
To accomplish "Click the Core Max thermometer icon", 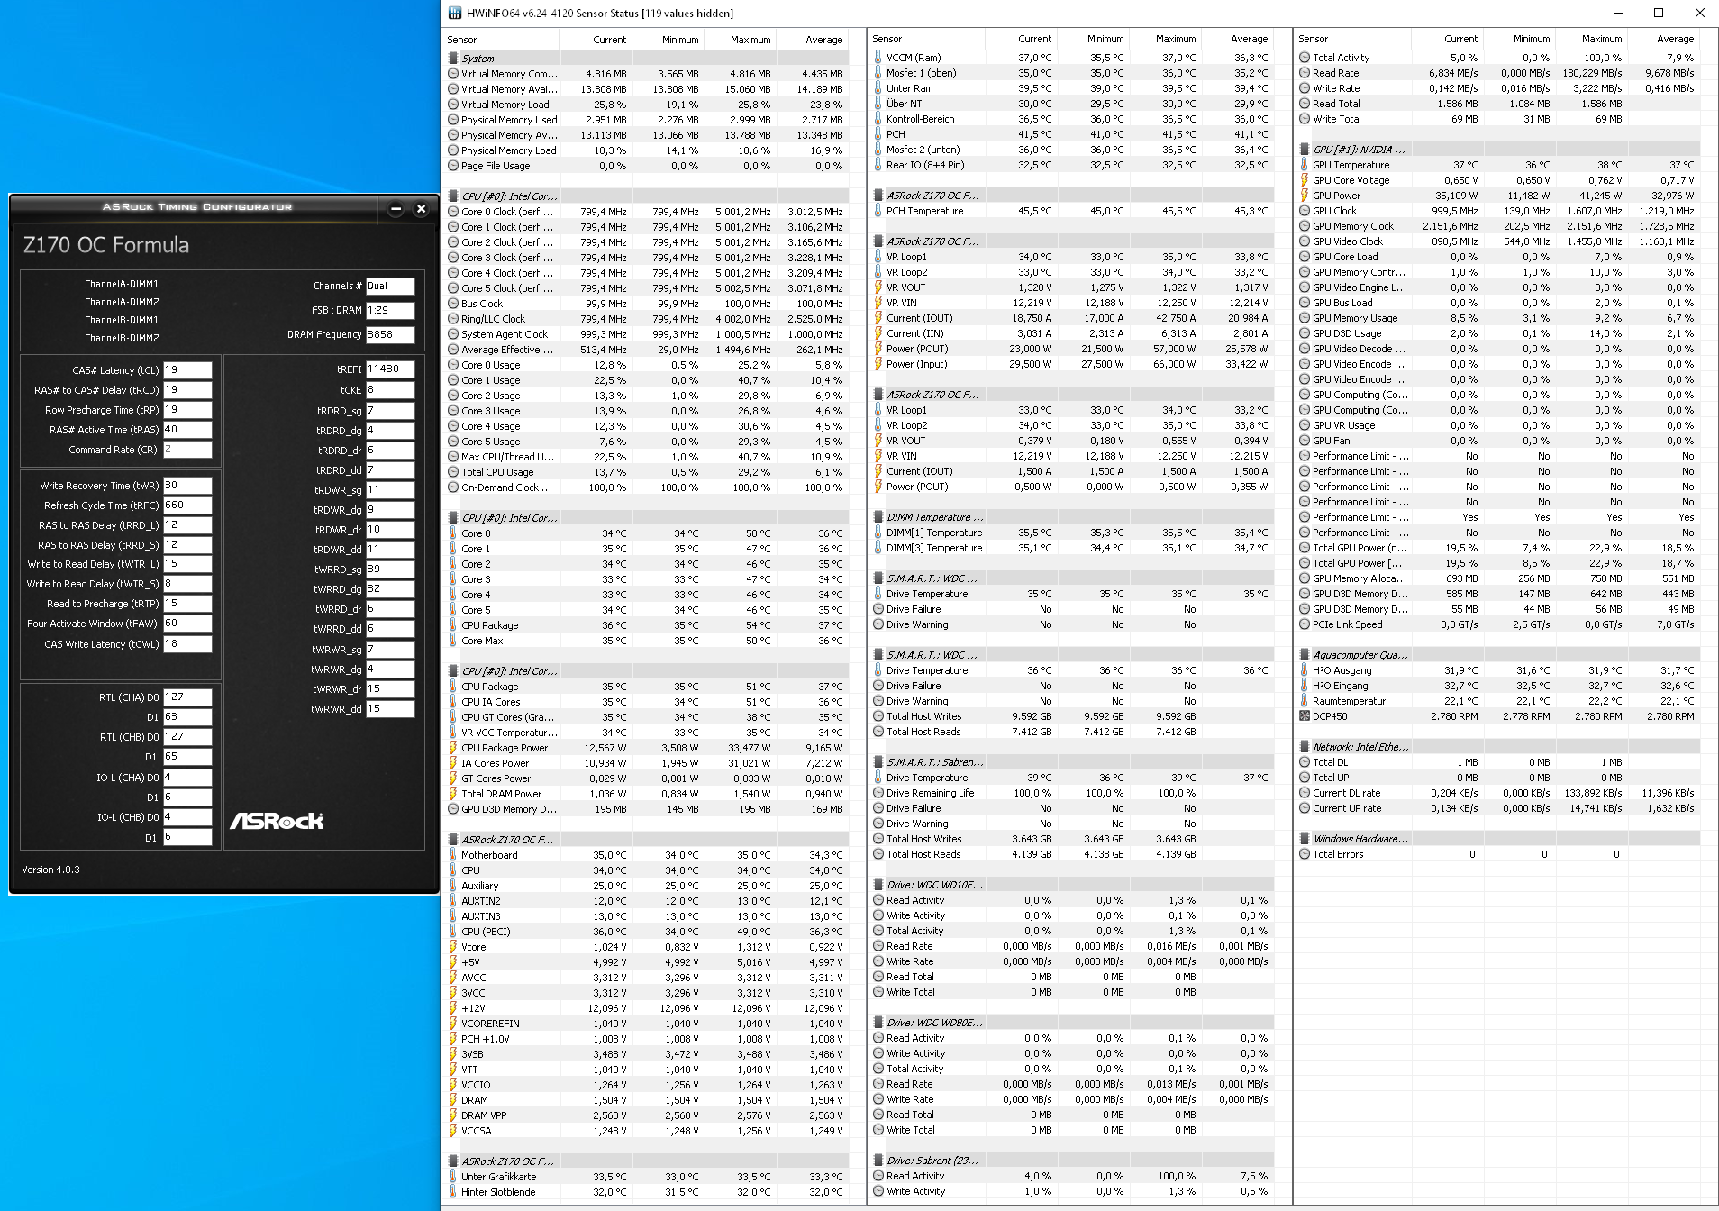I will point(453,641).
